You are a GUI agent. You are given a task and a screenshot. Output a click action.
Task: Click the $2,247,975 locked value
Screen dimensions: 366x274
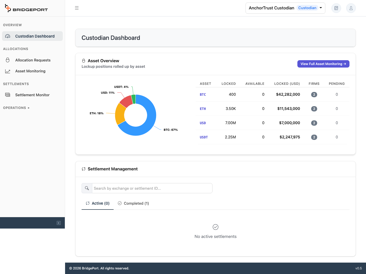[290, 137]
